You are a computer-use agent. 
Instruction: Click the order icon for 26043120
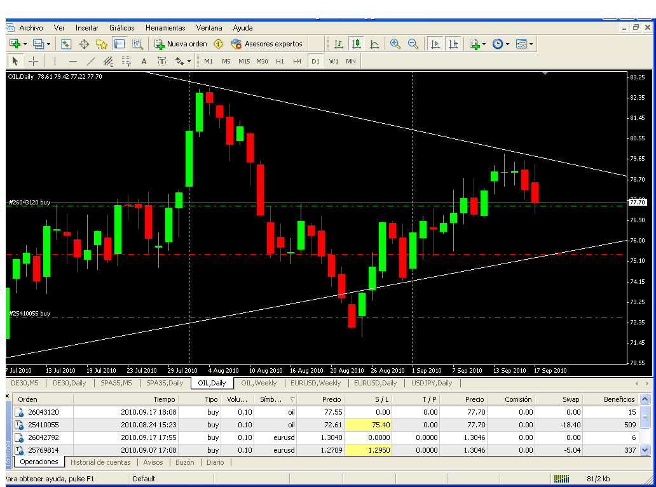pyautogui.click(x=19, y=412)
